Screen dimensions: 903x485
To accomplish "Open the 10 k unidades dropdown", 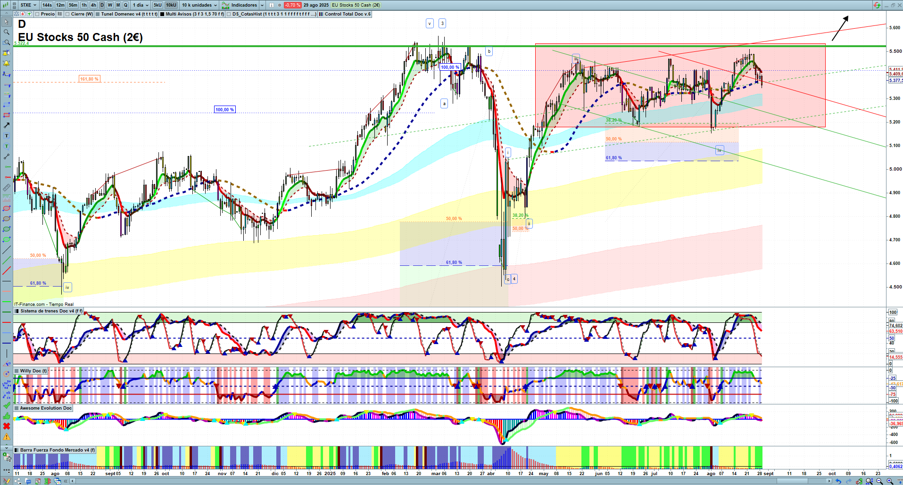I will 199,5.
